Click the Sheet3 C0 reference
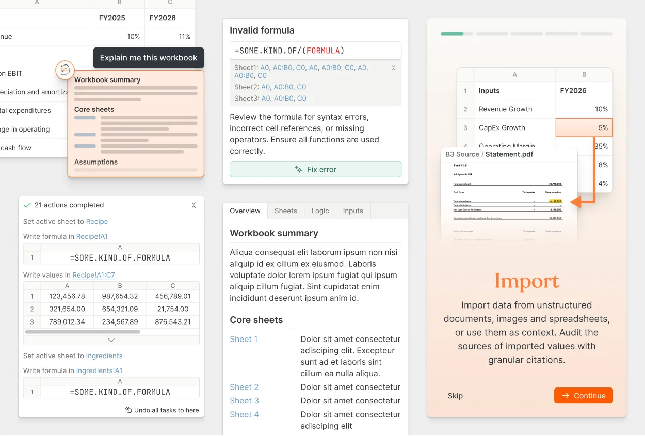The height and width of the screenshot is (436, 645). 302,99
